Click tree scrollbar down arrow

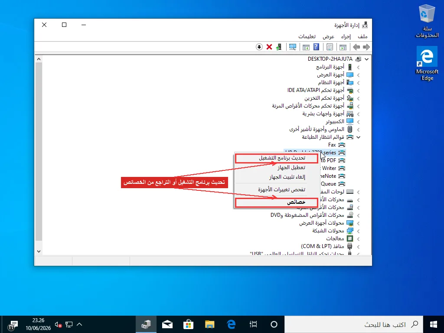tap(39, 251)
